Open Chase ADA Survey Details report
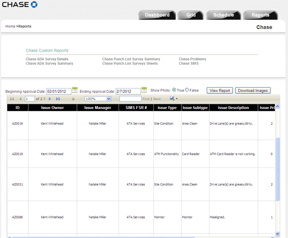Screen dimensions: 288x238 (x=47, y=59)
